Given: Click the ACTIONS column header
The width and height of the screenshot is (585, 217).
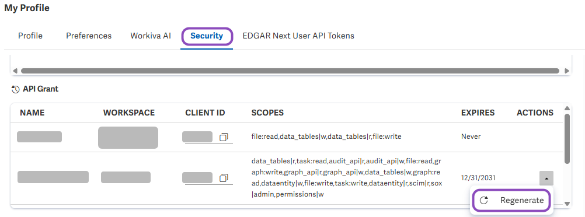Looking at the screenshot, I should [535, 113].
